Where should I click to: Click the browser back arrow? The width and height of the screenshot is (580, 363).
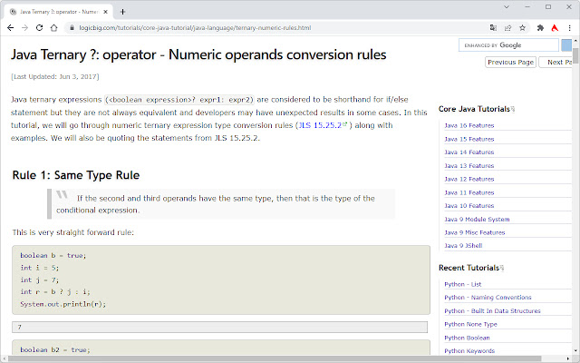coord(11,28)
